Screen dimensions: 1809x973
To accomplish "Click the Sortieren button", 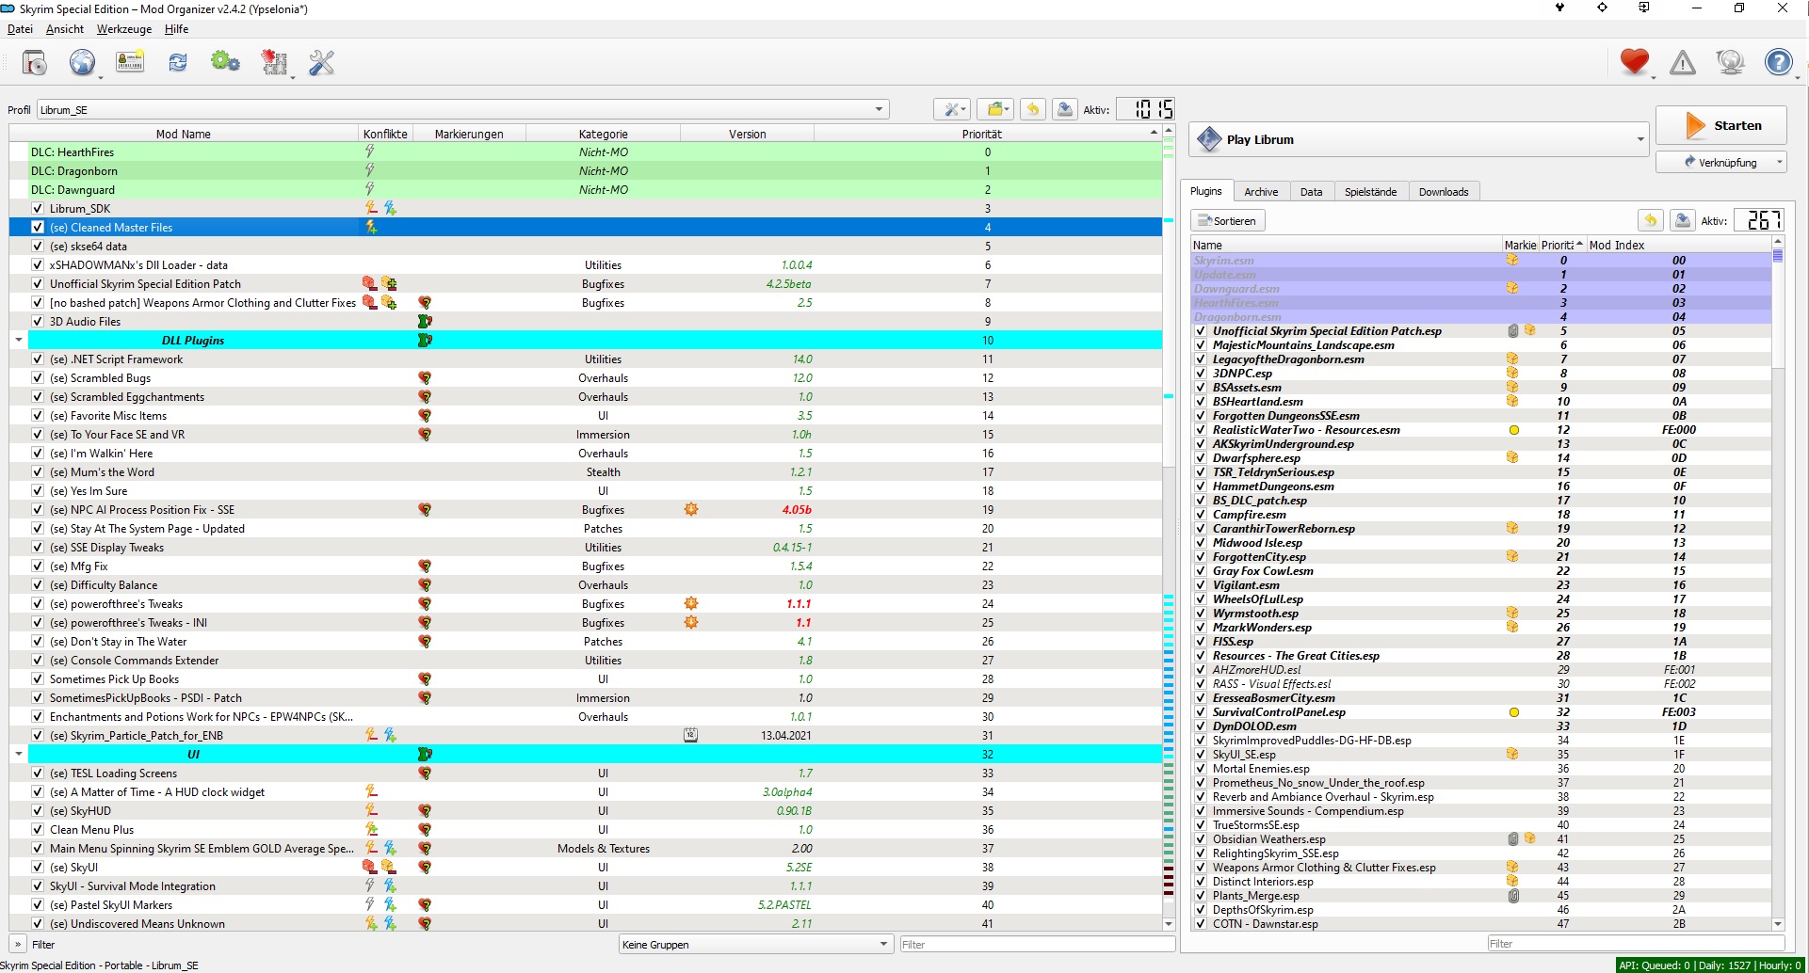I will pyautogui.click(x=1228, y=221).
